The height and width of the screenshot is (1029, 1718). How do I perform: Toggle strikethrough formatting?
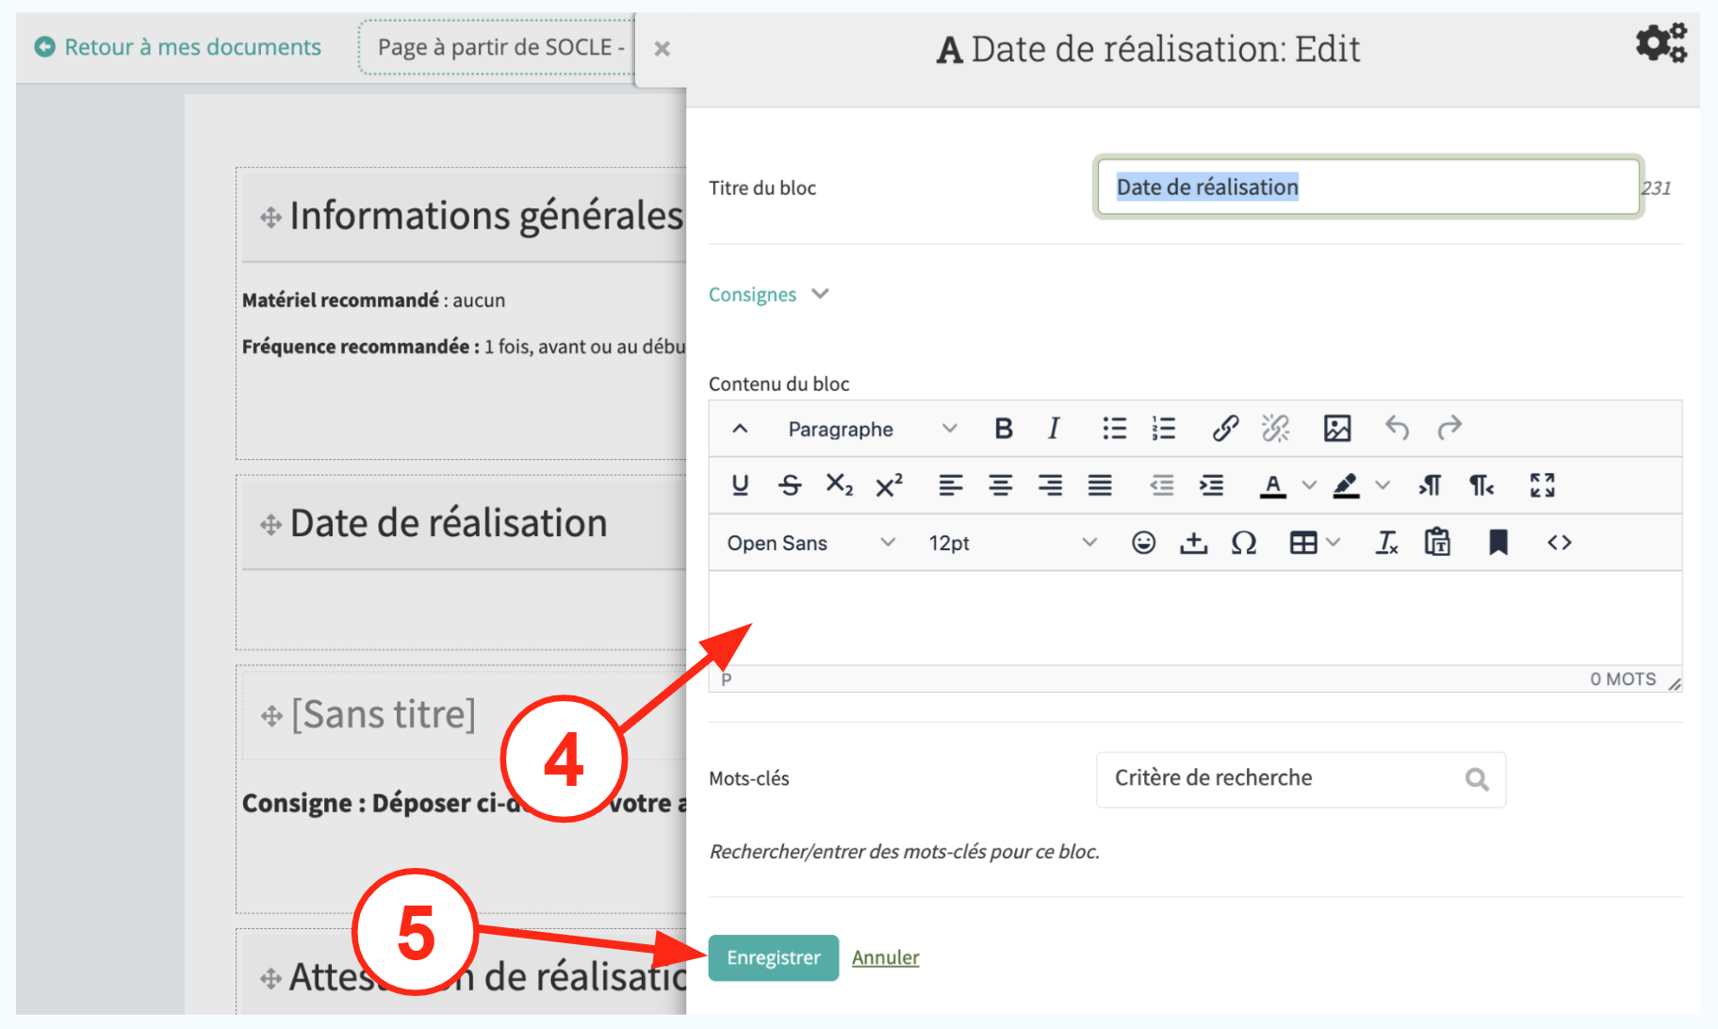tap(790, 485)
